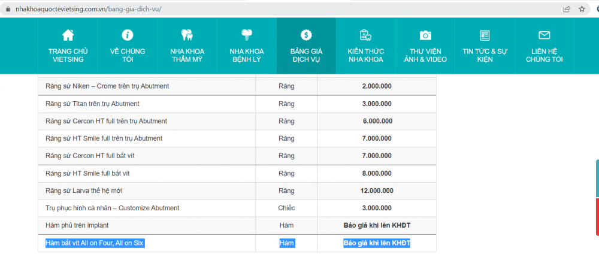The image size is (599, 278).
Task: Bookmark this page with the star icon
Action: pos(582,9)
